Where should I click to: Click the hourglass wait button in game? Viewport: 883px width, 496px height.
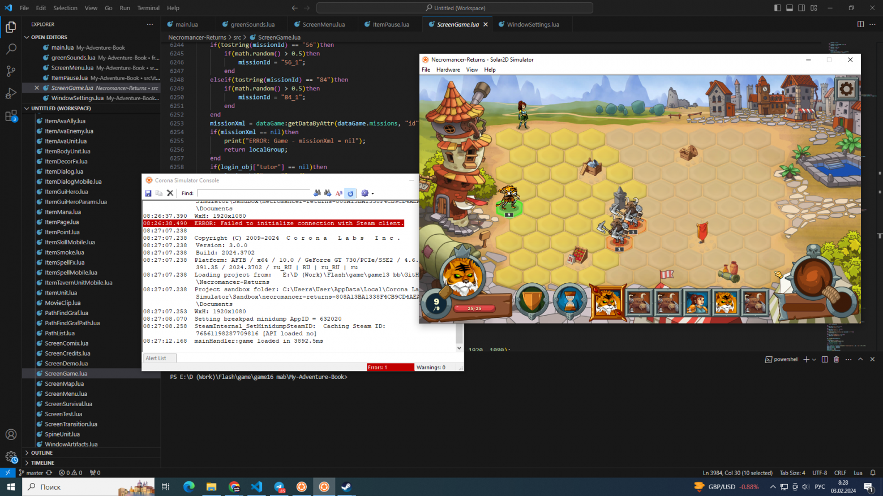[x=569, y=300]
